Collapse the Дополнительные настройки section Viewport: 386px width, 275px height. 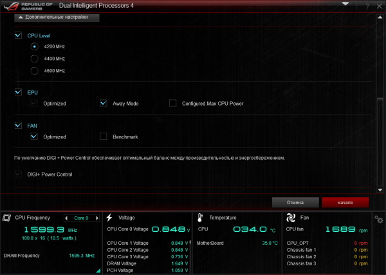pos(57,17)
